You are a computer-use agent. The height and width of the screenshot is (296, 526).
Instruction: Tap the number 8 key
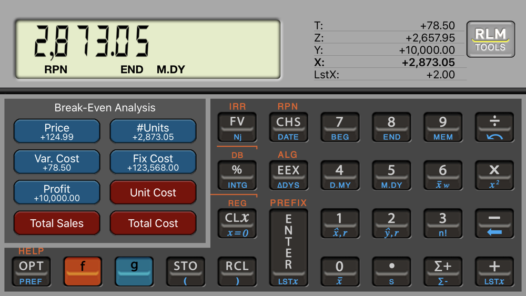[x=391, y=127]
